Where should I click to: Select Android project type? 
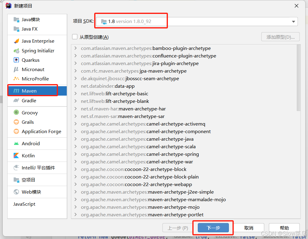tap(37, 143)
